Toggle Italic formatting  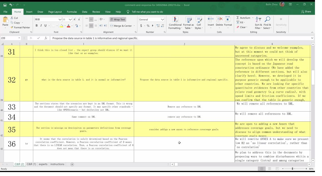coord(41,26)
